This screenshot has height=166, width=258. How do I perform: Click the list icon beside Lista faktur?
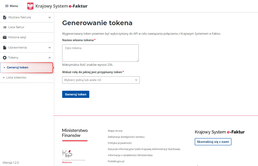click(5, 27)
